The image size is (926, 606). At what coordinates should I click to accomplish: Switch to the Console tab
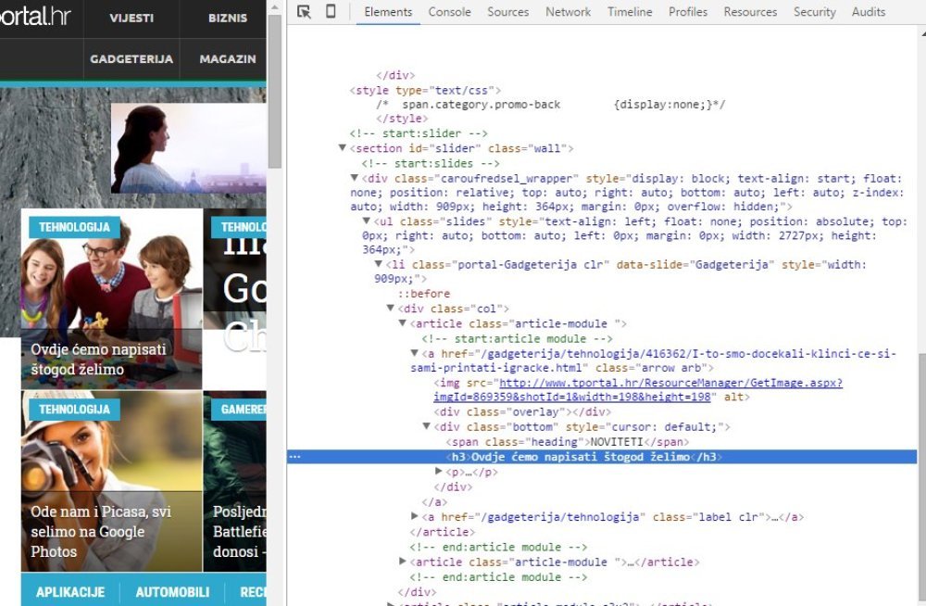[x=449, y=12]
